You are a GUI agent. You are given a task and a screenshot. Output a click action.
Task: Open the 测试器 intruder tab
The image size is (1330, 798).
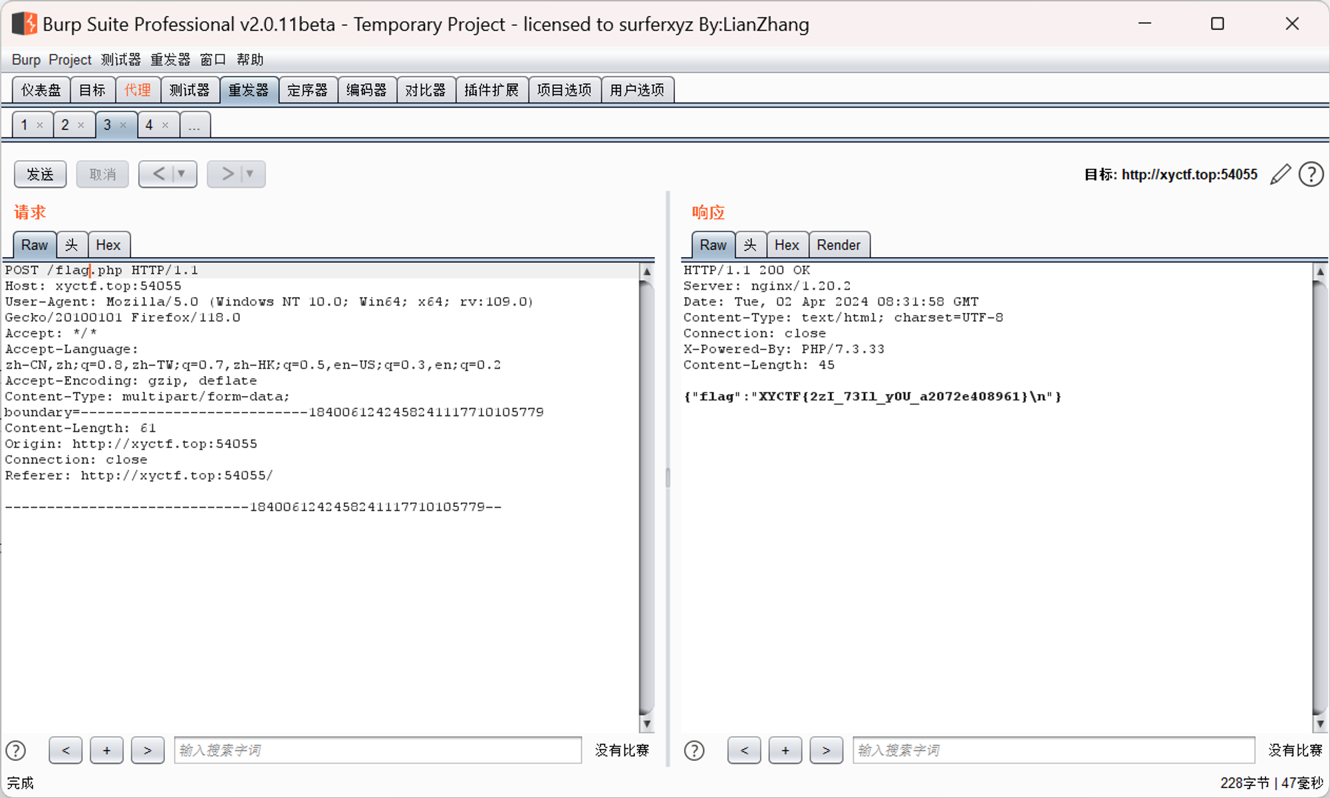point(190,90)
